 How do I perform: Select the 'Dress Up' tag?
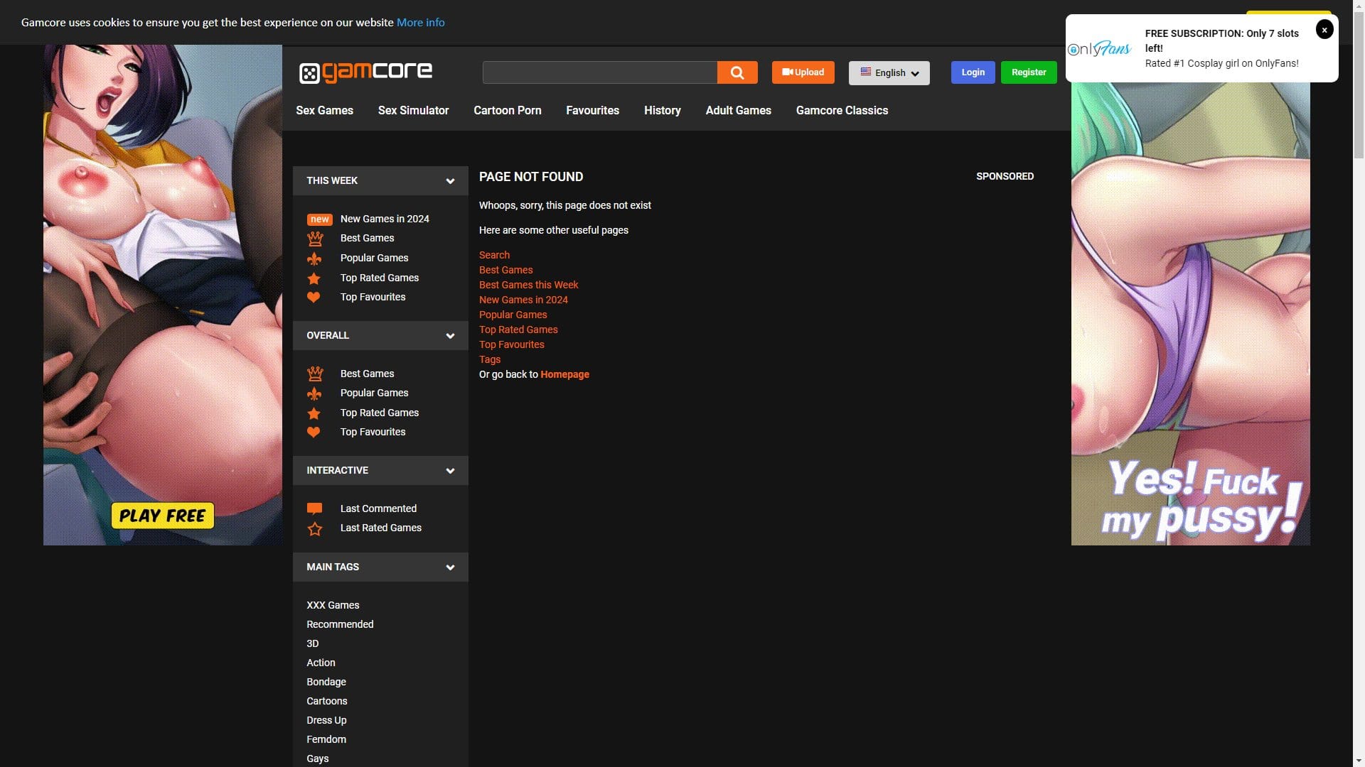click(x=326, y=721)
